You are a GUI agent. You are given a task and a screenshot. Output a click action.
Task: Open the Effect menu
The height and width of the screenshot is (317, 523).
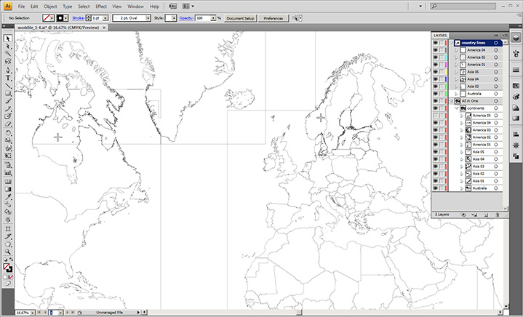[101, 6]
